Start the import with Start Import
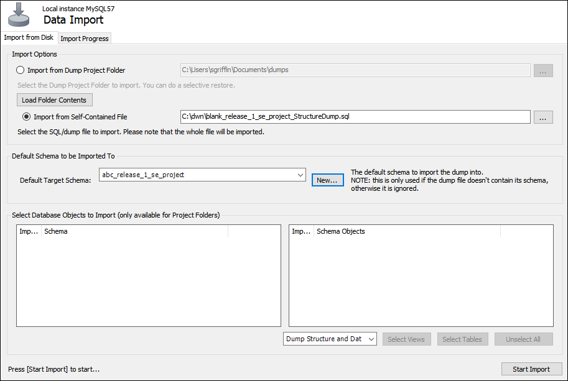Viewport: 568px width, 381px height. click(531, 369)
